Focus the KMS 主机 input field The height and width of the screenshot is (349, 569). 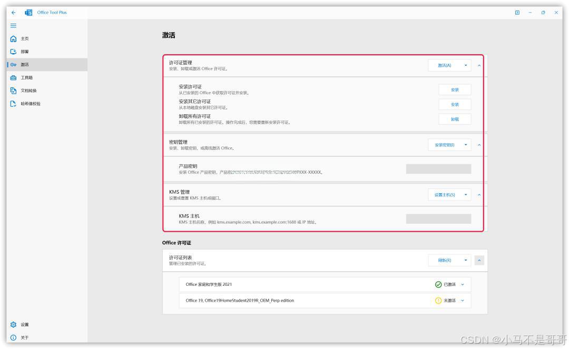pyautogui.click(x=438, y=218)
